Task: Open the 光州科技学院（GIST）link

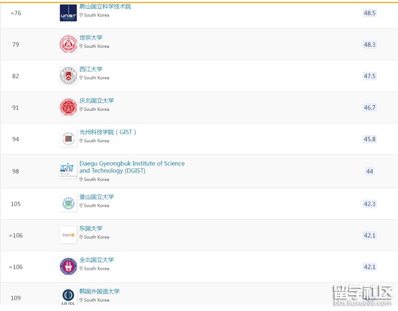Action: [x=108, y=132]
